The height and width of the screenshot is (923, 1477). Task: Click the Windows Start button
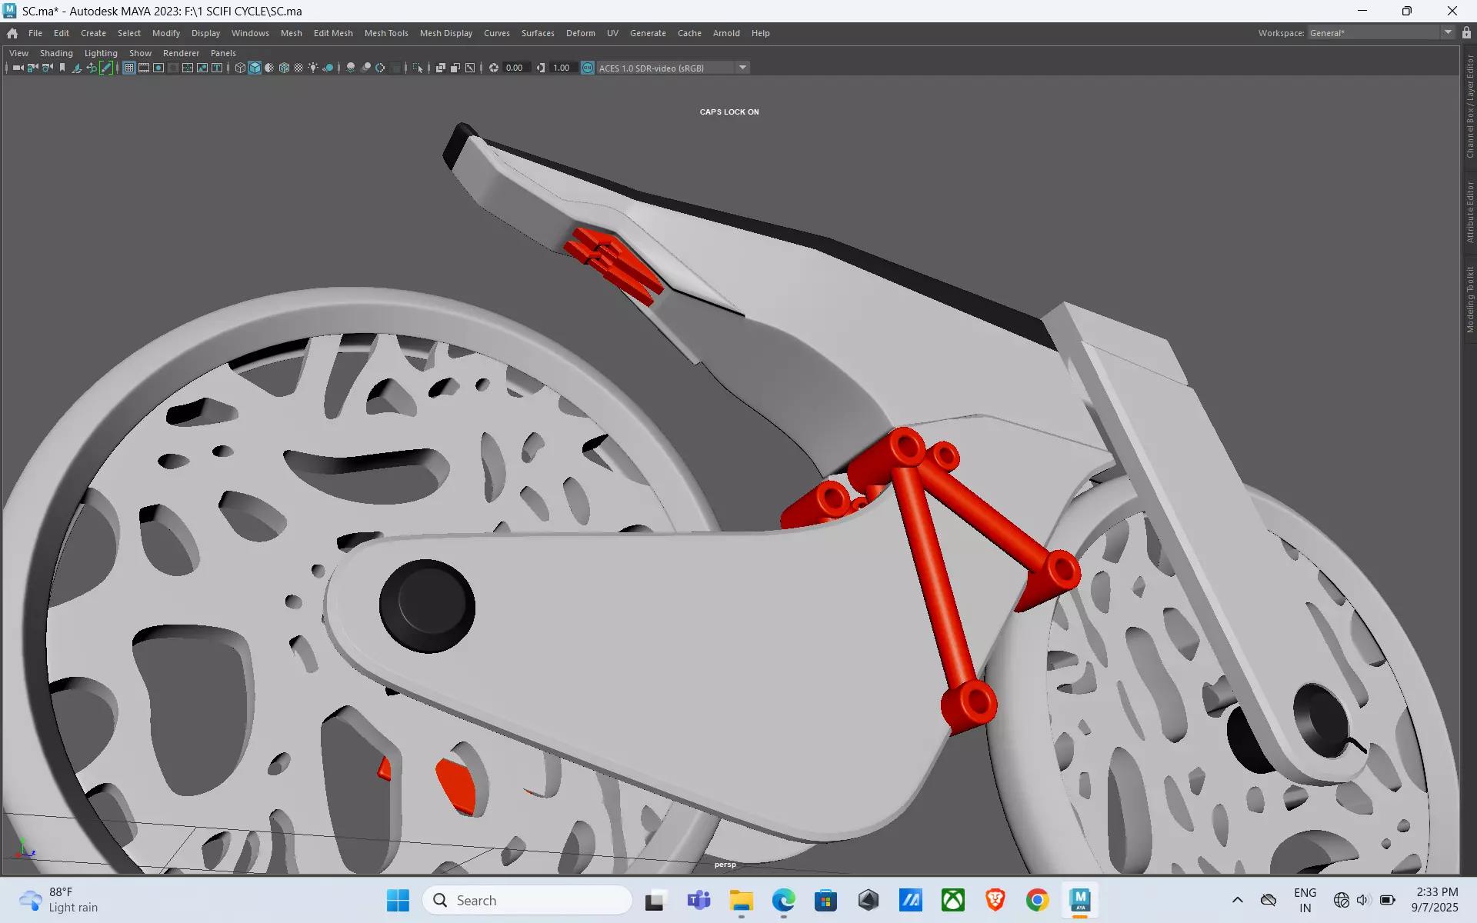pos(398,900)
